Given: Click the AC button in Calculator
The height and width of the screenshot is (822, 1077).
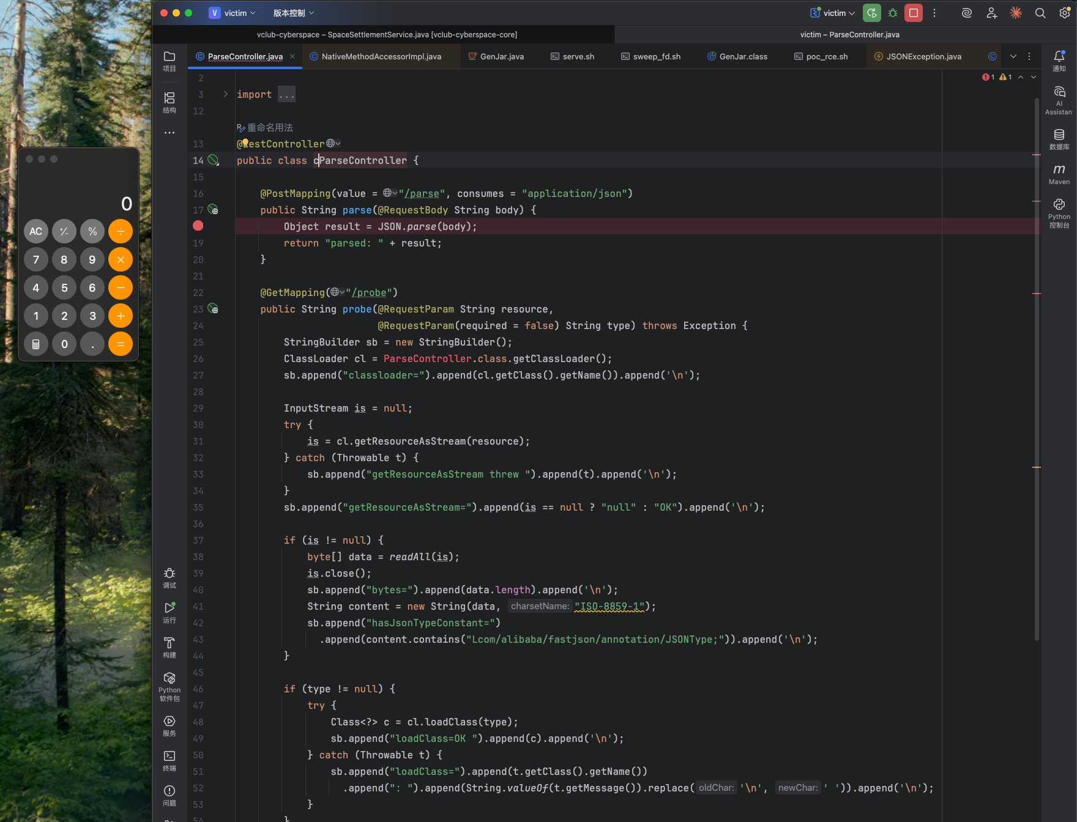Looking at the screenshot, I should [x=36, y=231].
